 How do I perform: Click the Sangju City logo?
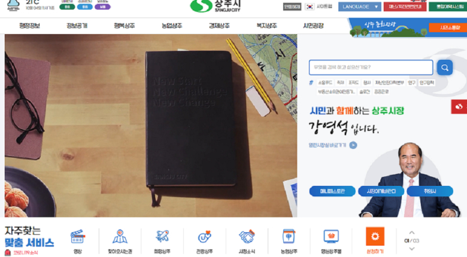(x=216, y=6)
